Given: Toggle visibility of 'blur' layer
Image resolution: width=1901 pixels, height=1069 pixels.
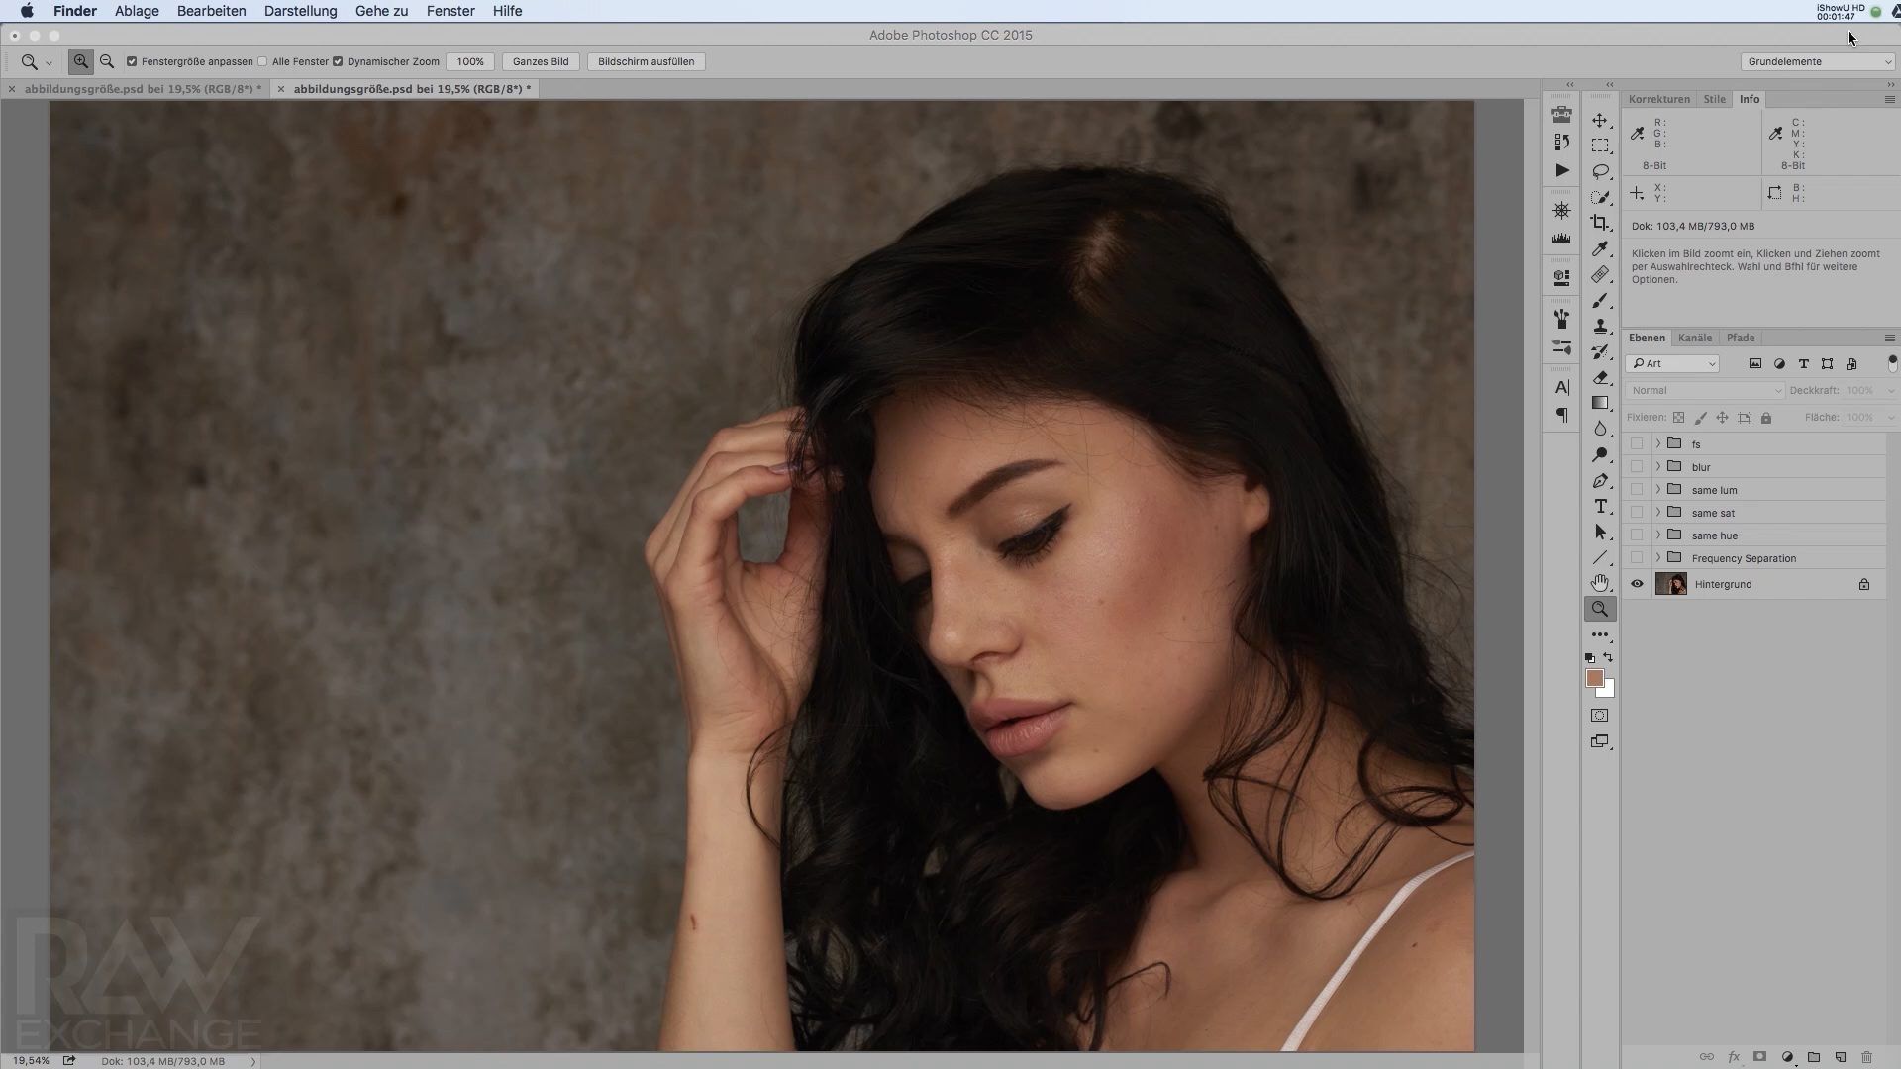Looking at the screenshot, I should pos(1636,466).
